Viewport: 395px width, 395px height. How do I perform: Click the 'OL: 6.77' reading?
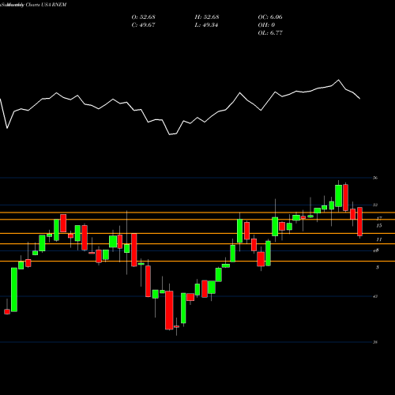click(270, 33)
